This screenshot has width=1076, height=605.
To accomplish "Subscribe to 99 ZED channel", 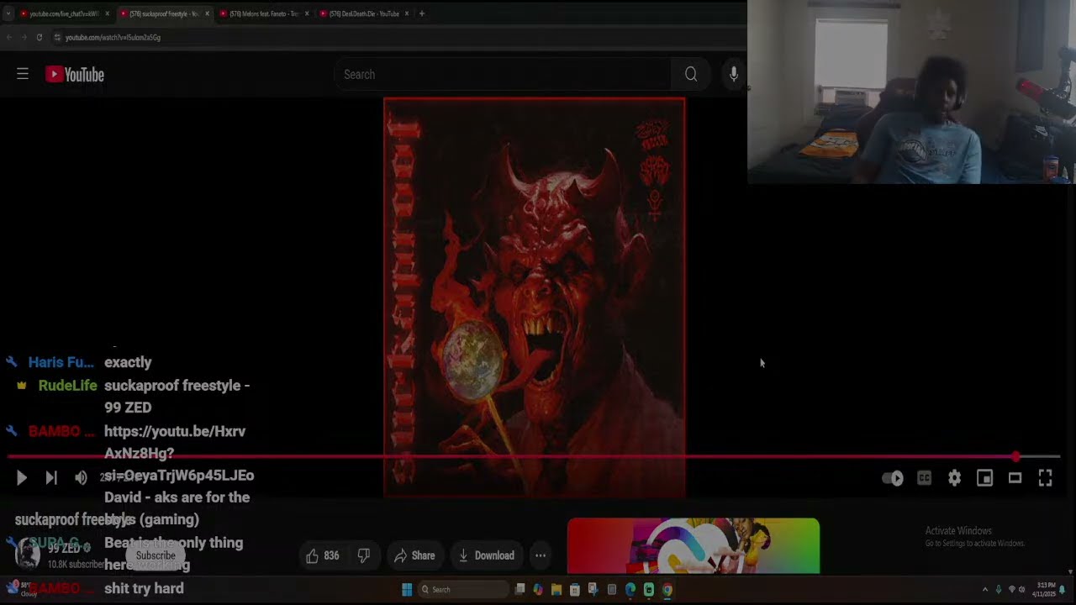I will [x=156, y=555].
